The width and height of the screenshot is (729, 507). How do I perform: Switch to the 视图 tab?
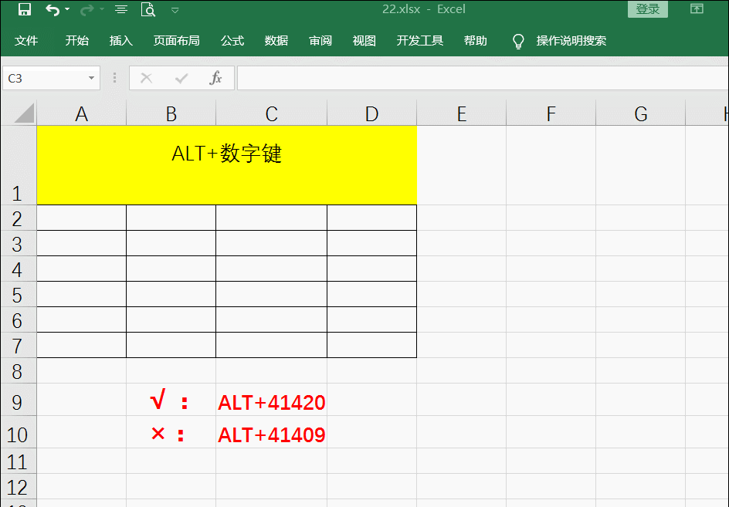click(x=364, y=41)
